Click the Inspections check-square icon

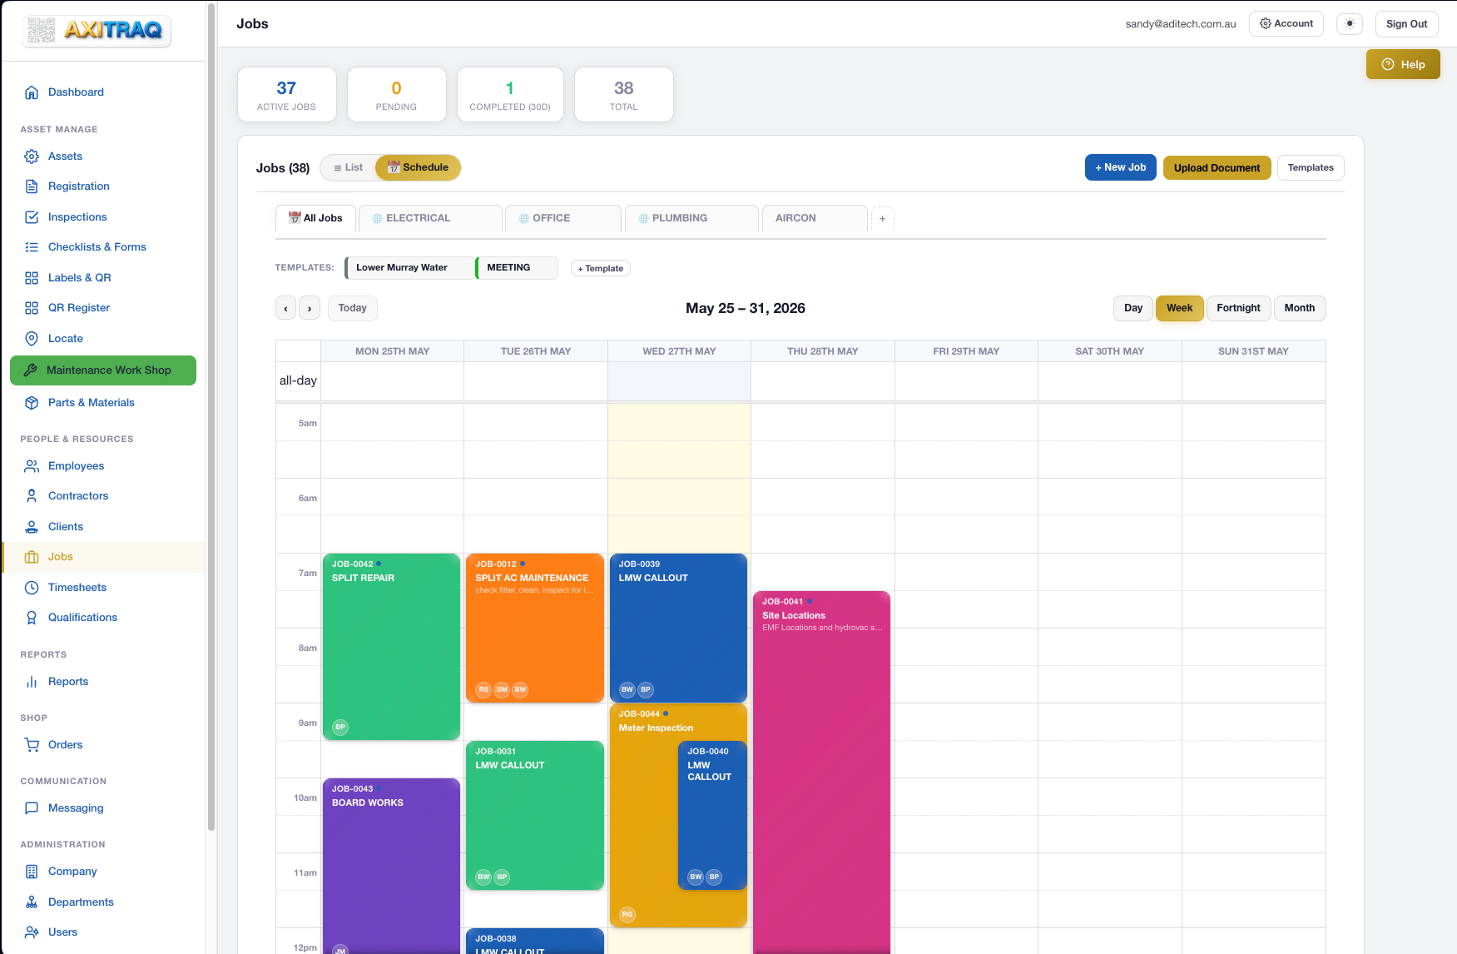[x=32, y=217]
